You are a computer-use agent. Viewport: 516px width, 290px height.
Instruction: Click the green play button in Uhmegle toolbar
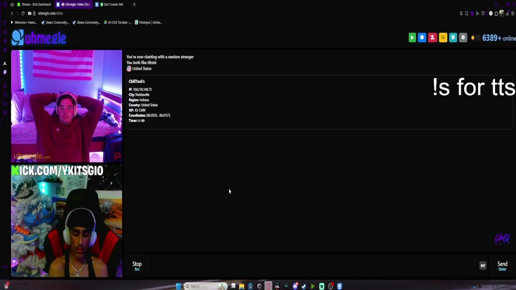click(x=412, y=37)
